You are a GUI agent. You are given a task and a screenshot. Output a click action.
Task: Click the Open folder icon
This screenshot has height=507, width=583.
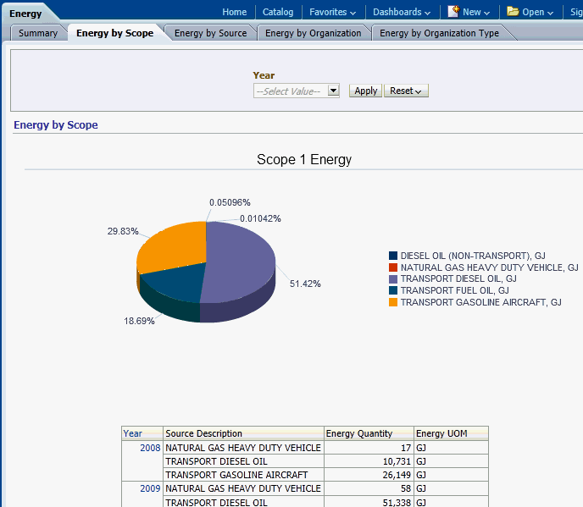click(513, 11)
